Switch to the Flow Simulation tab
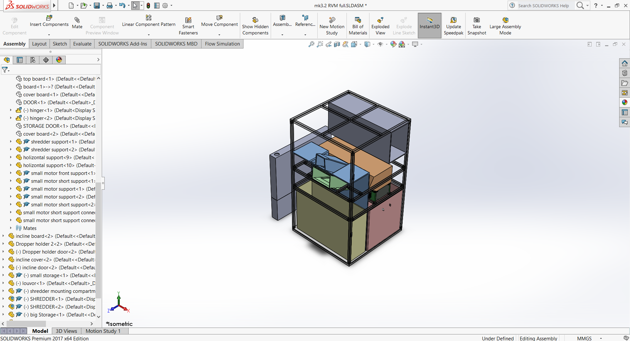Screen dimensions: 630x341 click(x=222, y=44)
